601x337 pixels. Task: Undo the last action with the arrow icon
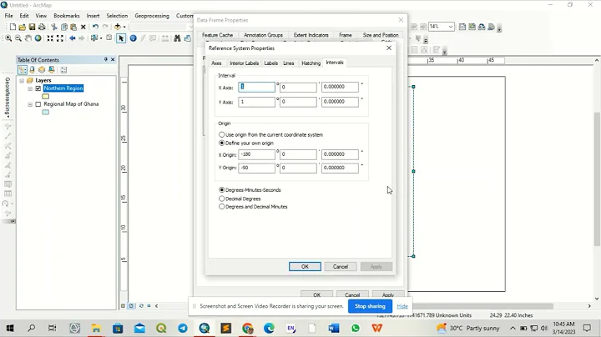tap(95, 27)
